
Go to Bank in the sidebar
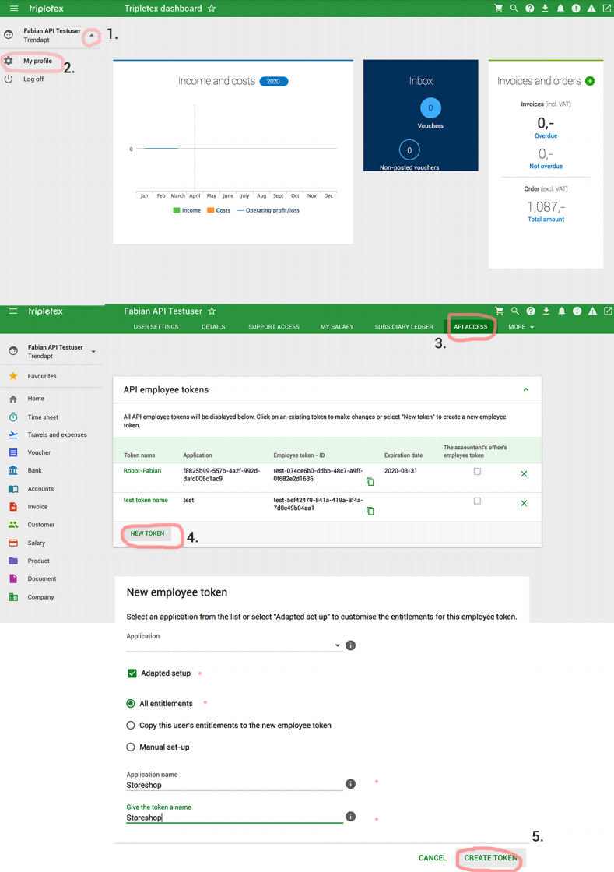click(x=35, y=471)
